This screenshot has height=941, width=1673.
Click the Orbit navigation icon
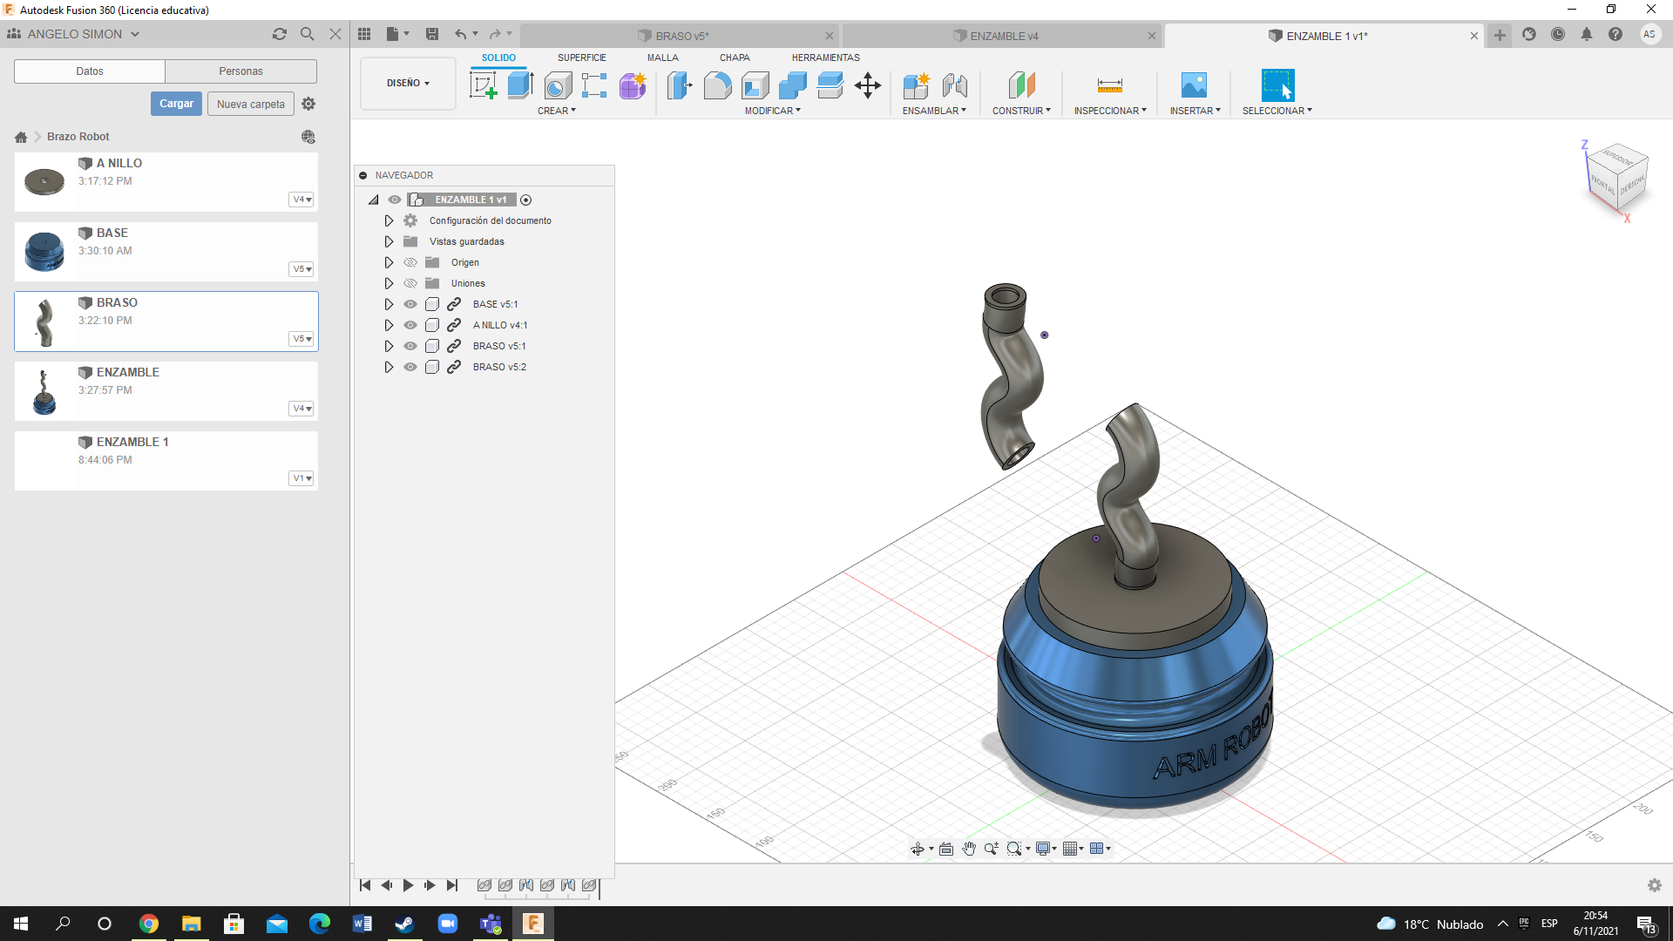pyautogui.click(x=918, y=849)
